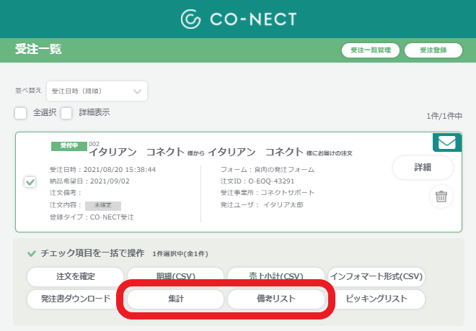Viewport: 476px width, 331px height.
Task: Click the 受注一覧 page heading
Action: pyautogui.click(x=38, y=49)
